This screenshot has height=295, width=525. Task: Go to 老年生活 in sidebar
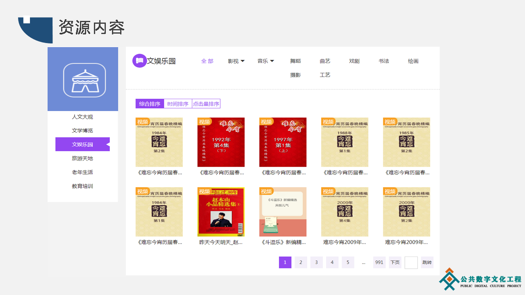tap(82, 172)
